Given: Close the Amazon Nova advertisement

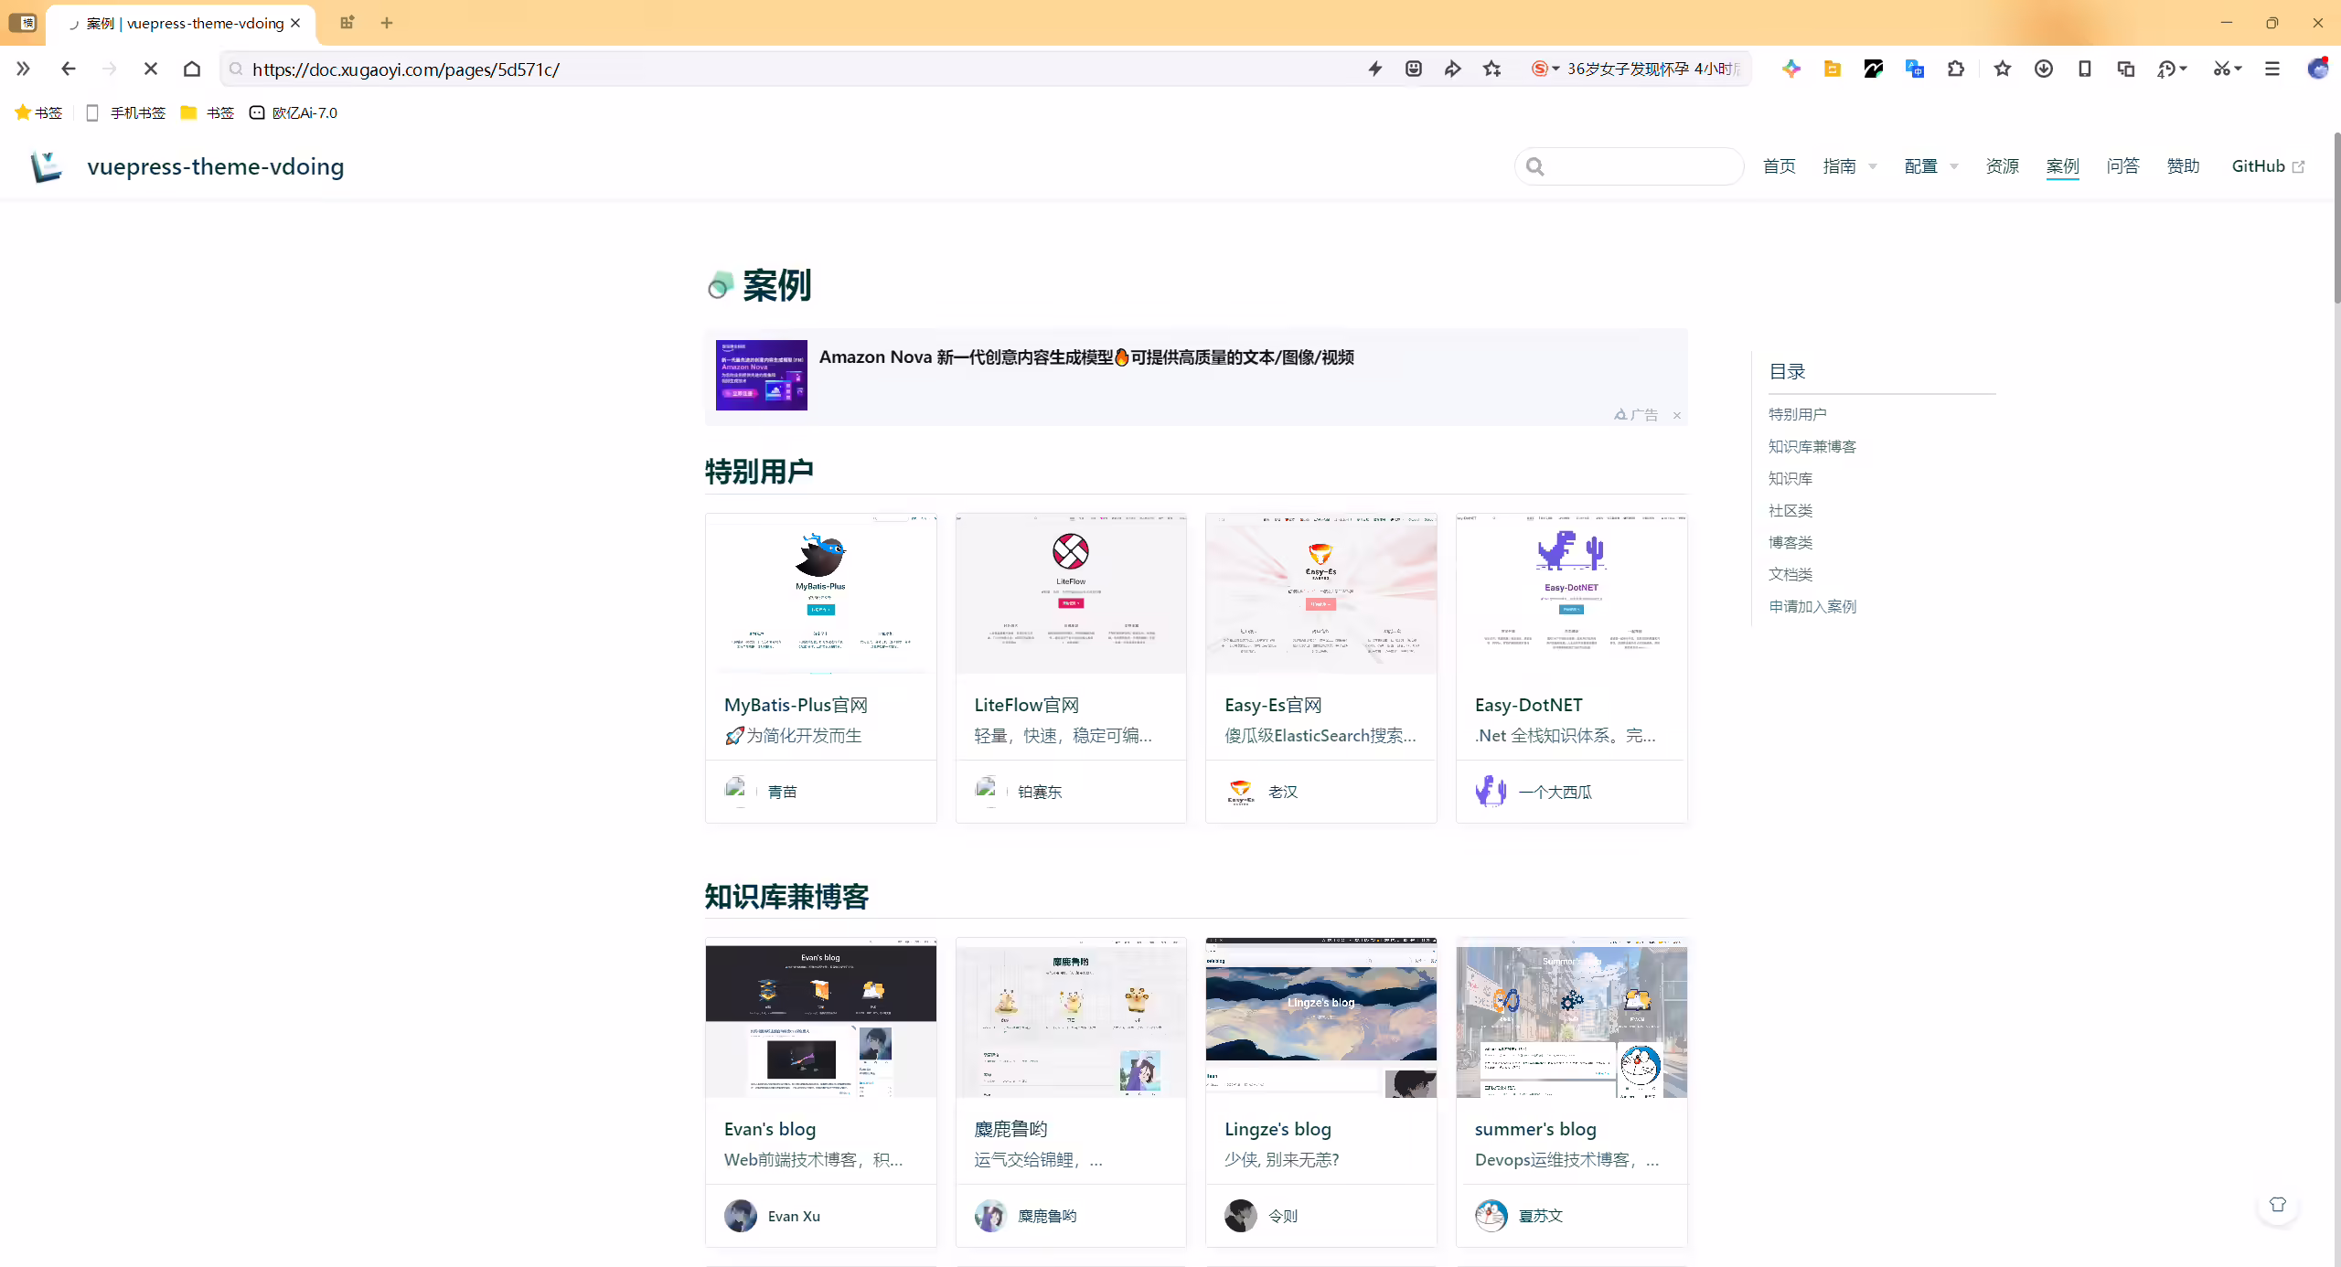Looking at the screenshot, I should [1677, 415].
